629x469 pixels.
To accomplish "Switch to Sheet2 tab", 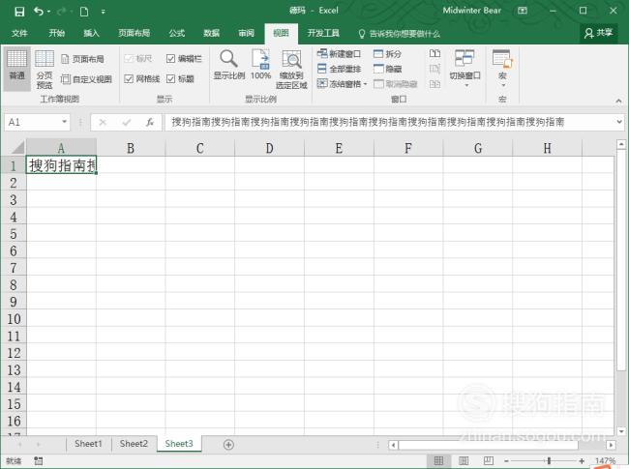I will tap(134, 444).
